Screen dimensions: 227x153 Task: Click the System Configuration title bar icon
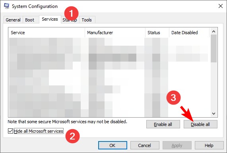coord(6,6)
